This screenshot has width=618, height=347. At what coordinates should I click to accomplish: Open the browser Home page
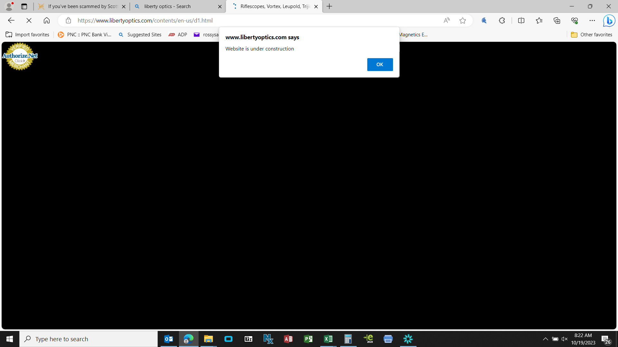[x=47, y=21]
